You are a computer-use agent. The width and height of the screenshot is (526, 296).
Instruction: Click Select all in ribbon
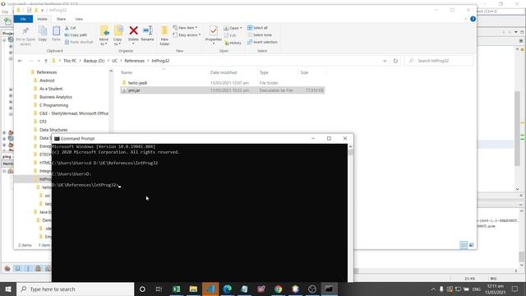coord(257,27)
